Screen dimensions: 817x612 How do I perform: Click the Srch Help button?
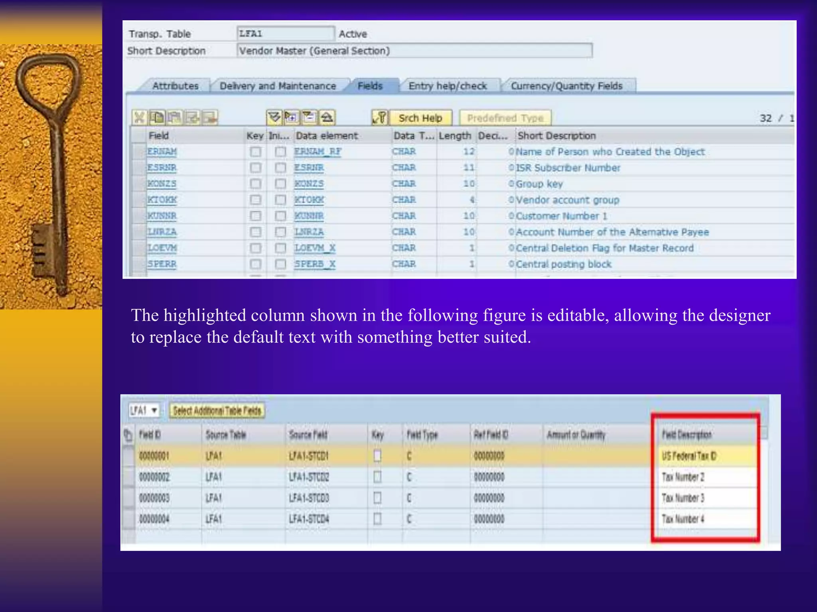tap(420, 118)
